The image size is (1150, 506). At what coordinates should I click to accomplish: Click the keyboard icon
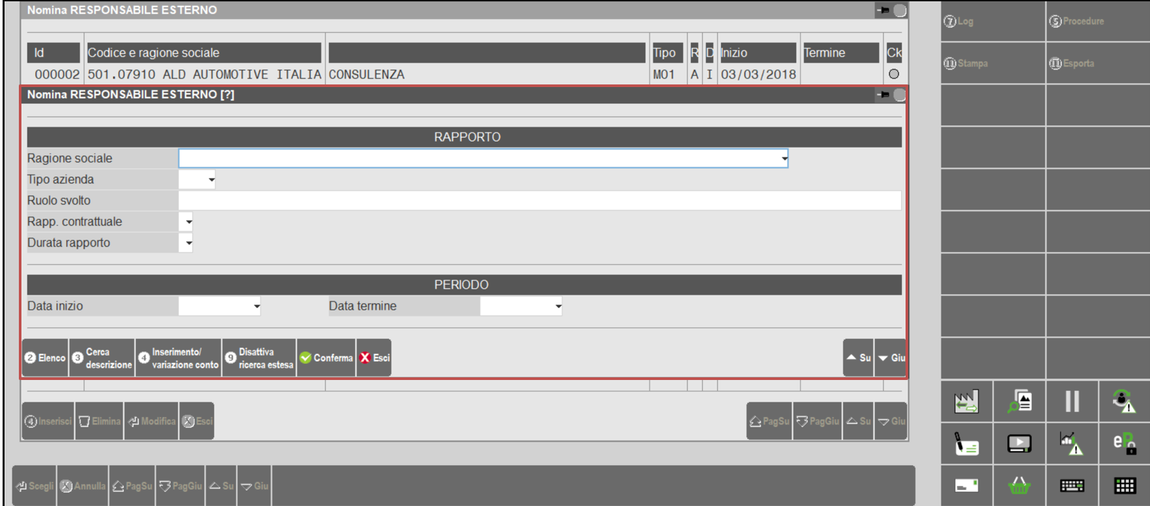point(1072,485)
